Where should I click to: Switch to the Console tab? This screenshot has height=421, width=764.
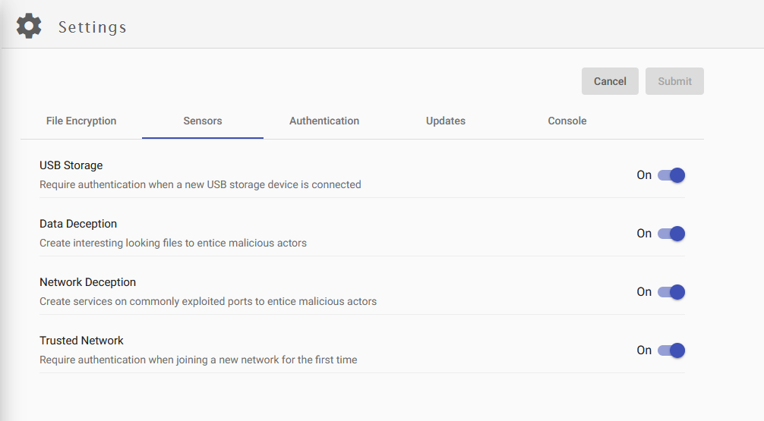(x=567, y=121)
